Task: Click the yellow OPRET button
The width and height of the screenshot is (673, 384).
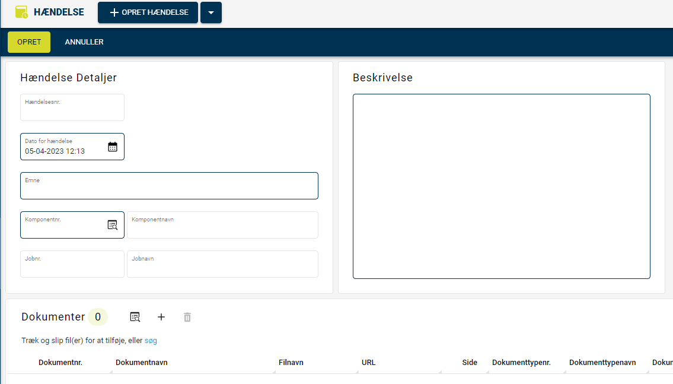Action: pyautogui.click(x=29, y=42)
